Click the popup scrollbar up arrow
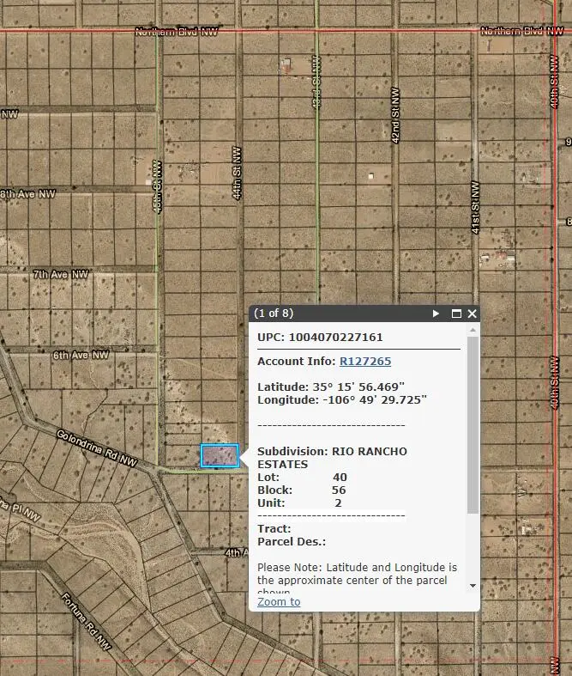Viewport: 572px width, 676px height. (x=473, y=330)
